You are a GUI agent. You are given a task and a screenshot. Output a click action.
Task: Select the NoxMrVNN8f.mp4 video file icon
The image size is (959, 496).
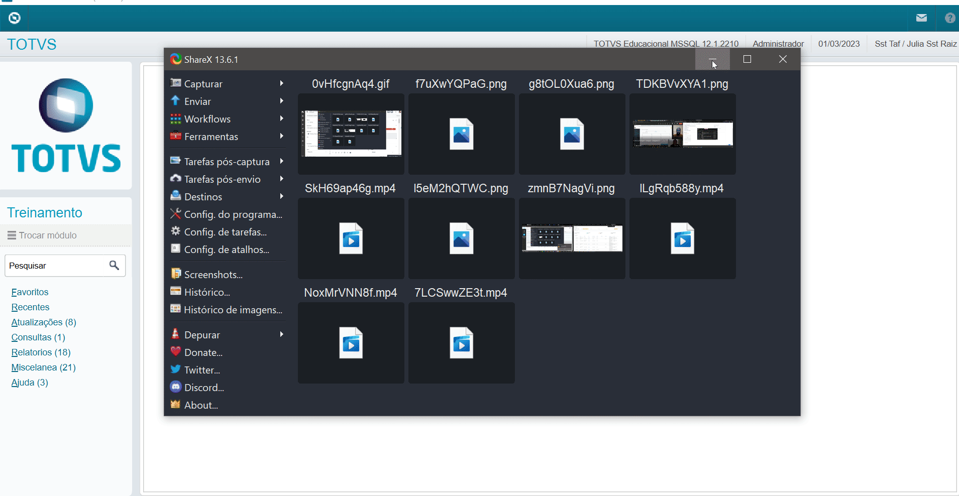click(x=351, y=343)
